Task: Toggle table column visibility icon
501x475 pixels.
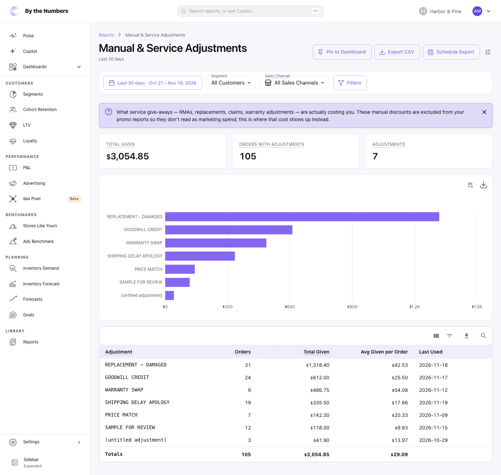Action: click(436, 336)
